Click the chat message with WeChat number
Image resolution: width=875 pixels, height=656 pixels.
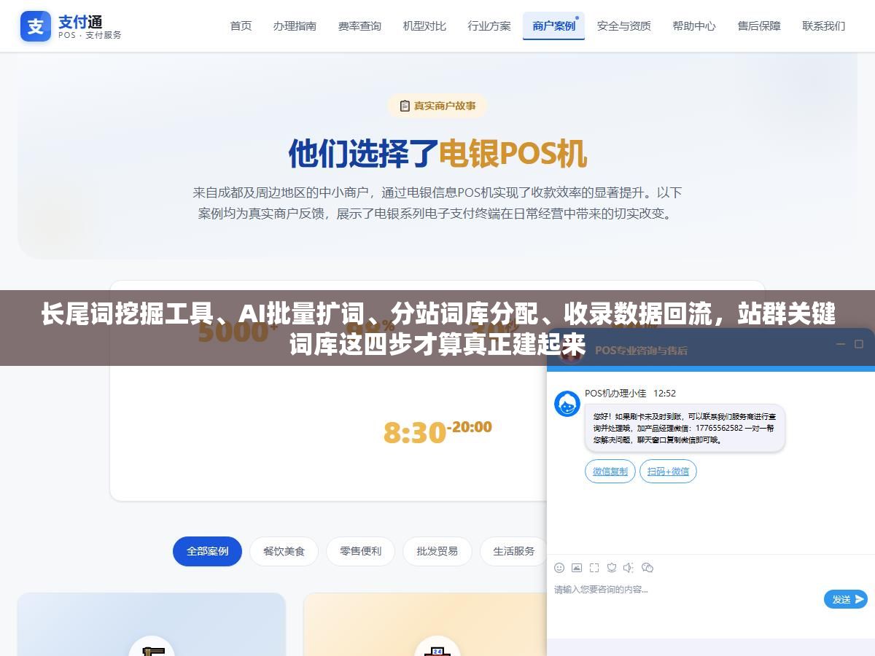click(685, 428)
